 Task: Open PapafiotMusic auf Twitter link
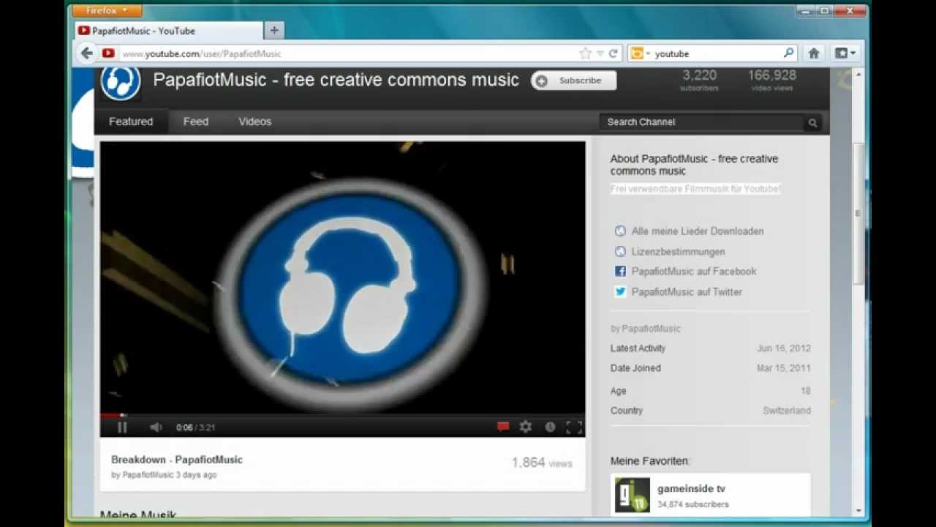687,292
